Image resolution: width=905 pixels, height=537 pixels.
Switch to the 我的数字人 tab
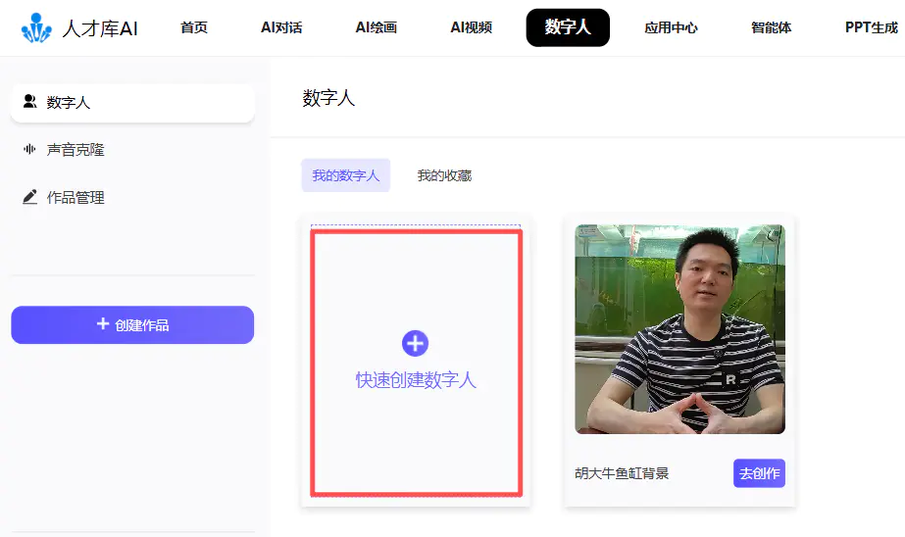[345, 175]
